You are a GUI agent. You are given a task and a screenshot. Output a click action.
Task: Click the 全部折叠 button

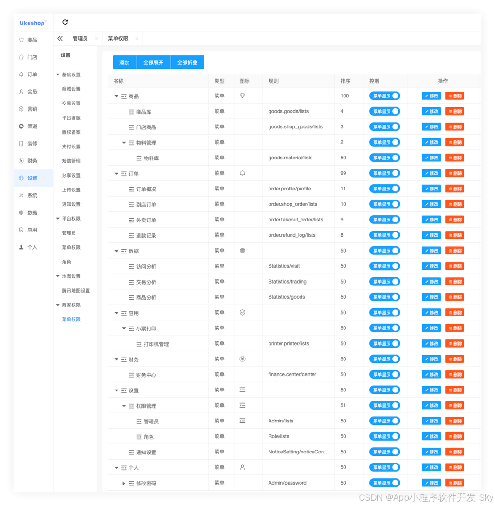click(x=187, y=62)
